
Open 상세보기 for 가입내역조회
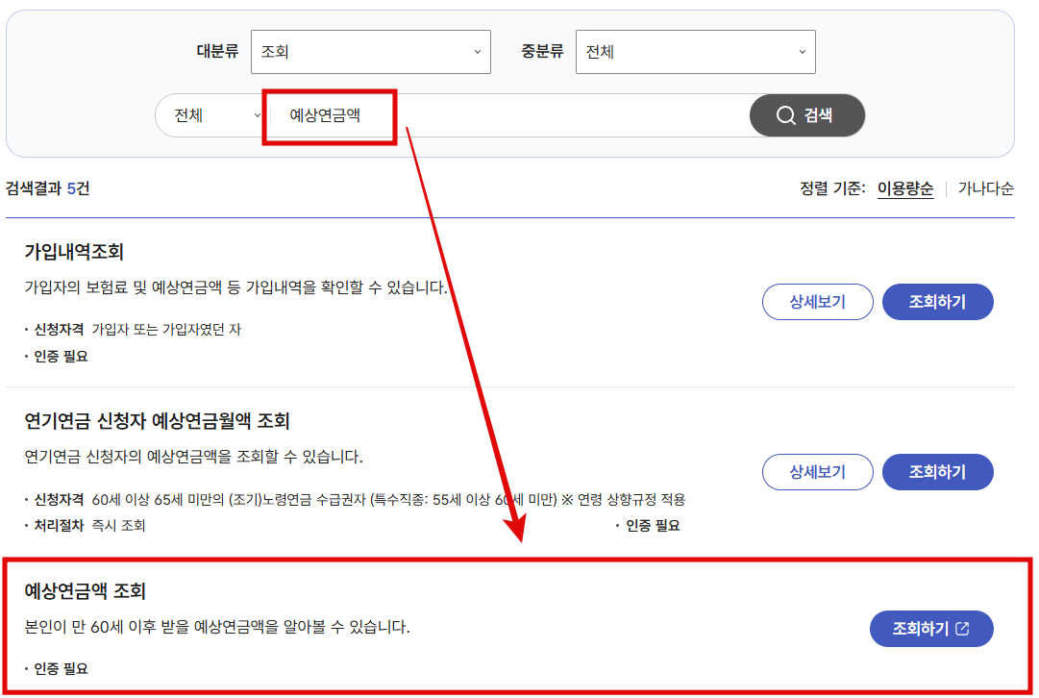[817, 301]
